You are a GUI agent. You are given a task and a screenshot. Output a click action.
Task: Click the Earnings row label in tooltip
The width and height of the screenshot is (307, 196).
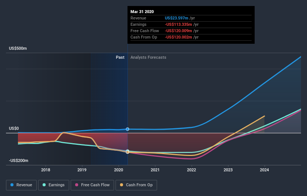138,24
